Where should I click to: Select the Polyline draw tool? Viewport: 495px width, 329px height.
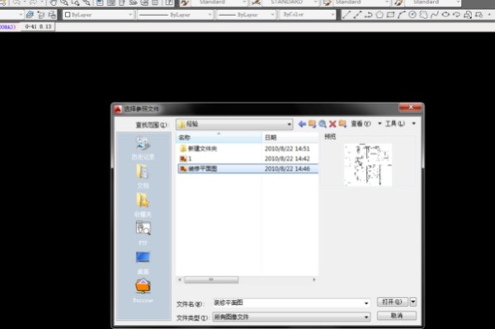(369, 15)
